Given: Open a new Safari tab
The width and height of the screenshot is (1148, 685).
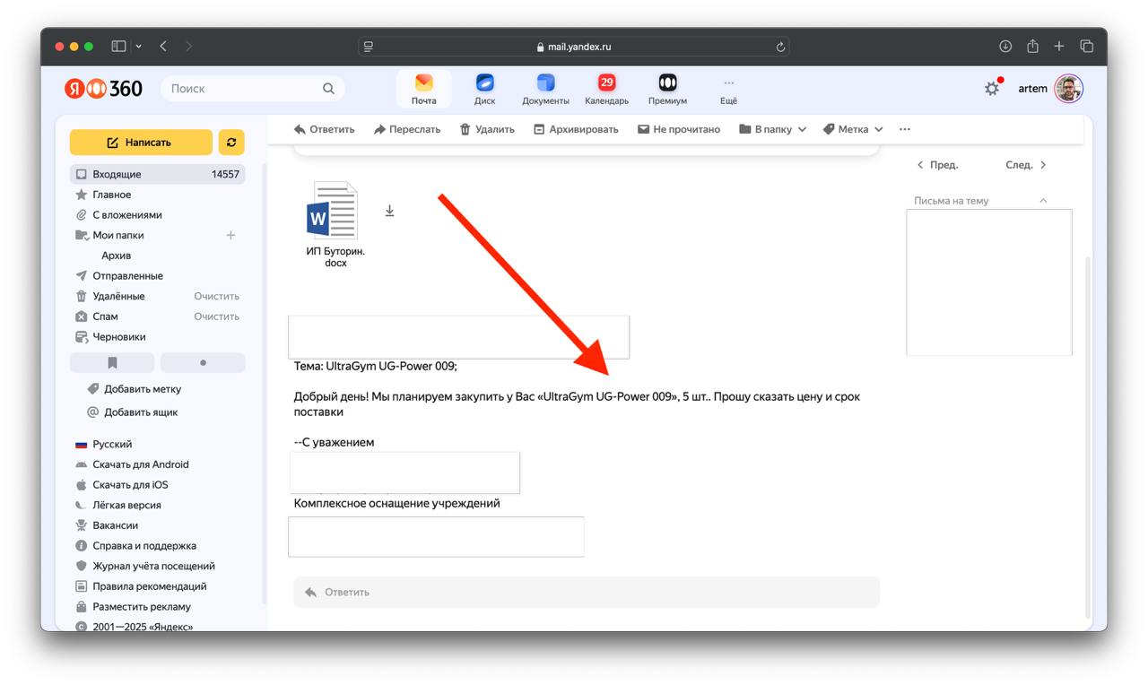Looking at the screenshot, I should click(x=1059, y=47).
